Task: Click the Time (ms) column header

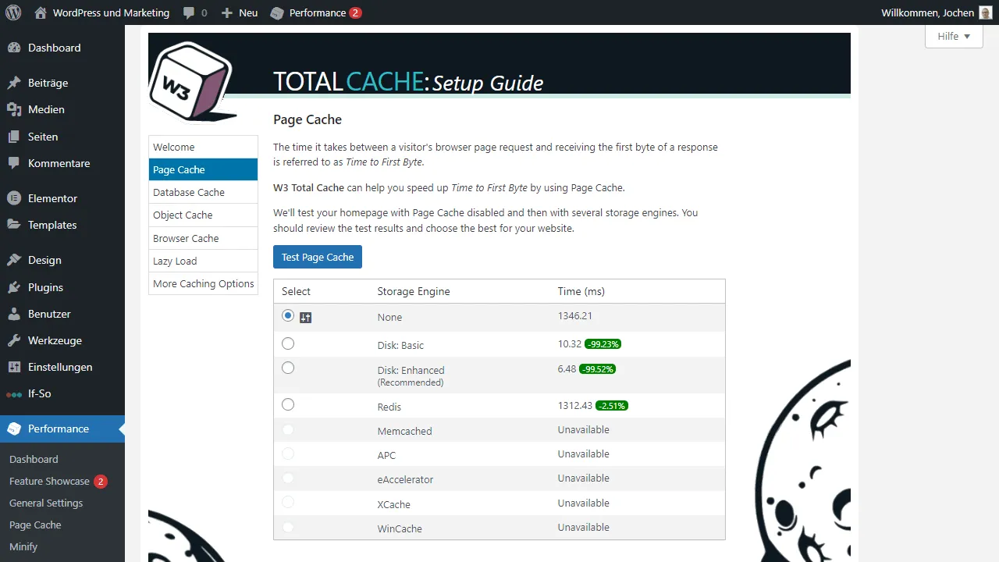Action: (581, 291)
